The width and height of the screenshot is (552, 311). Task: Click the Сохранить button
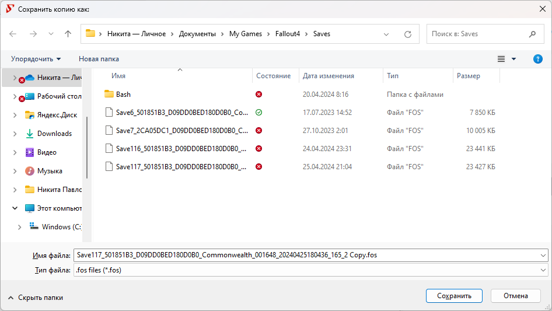[453, 296]
